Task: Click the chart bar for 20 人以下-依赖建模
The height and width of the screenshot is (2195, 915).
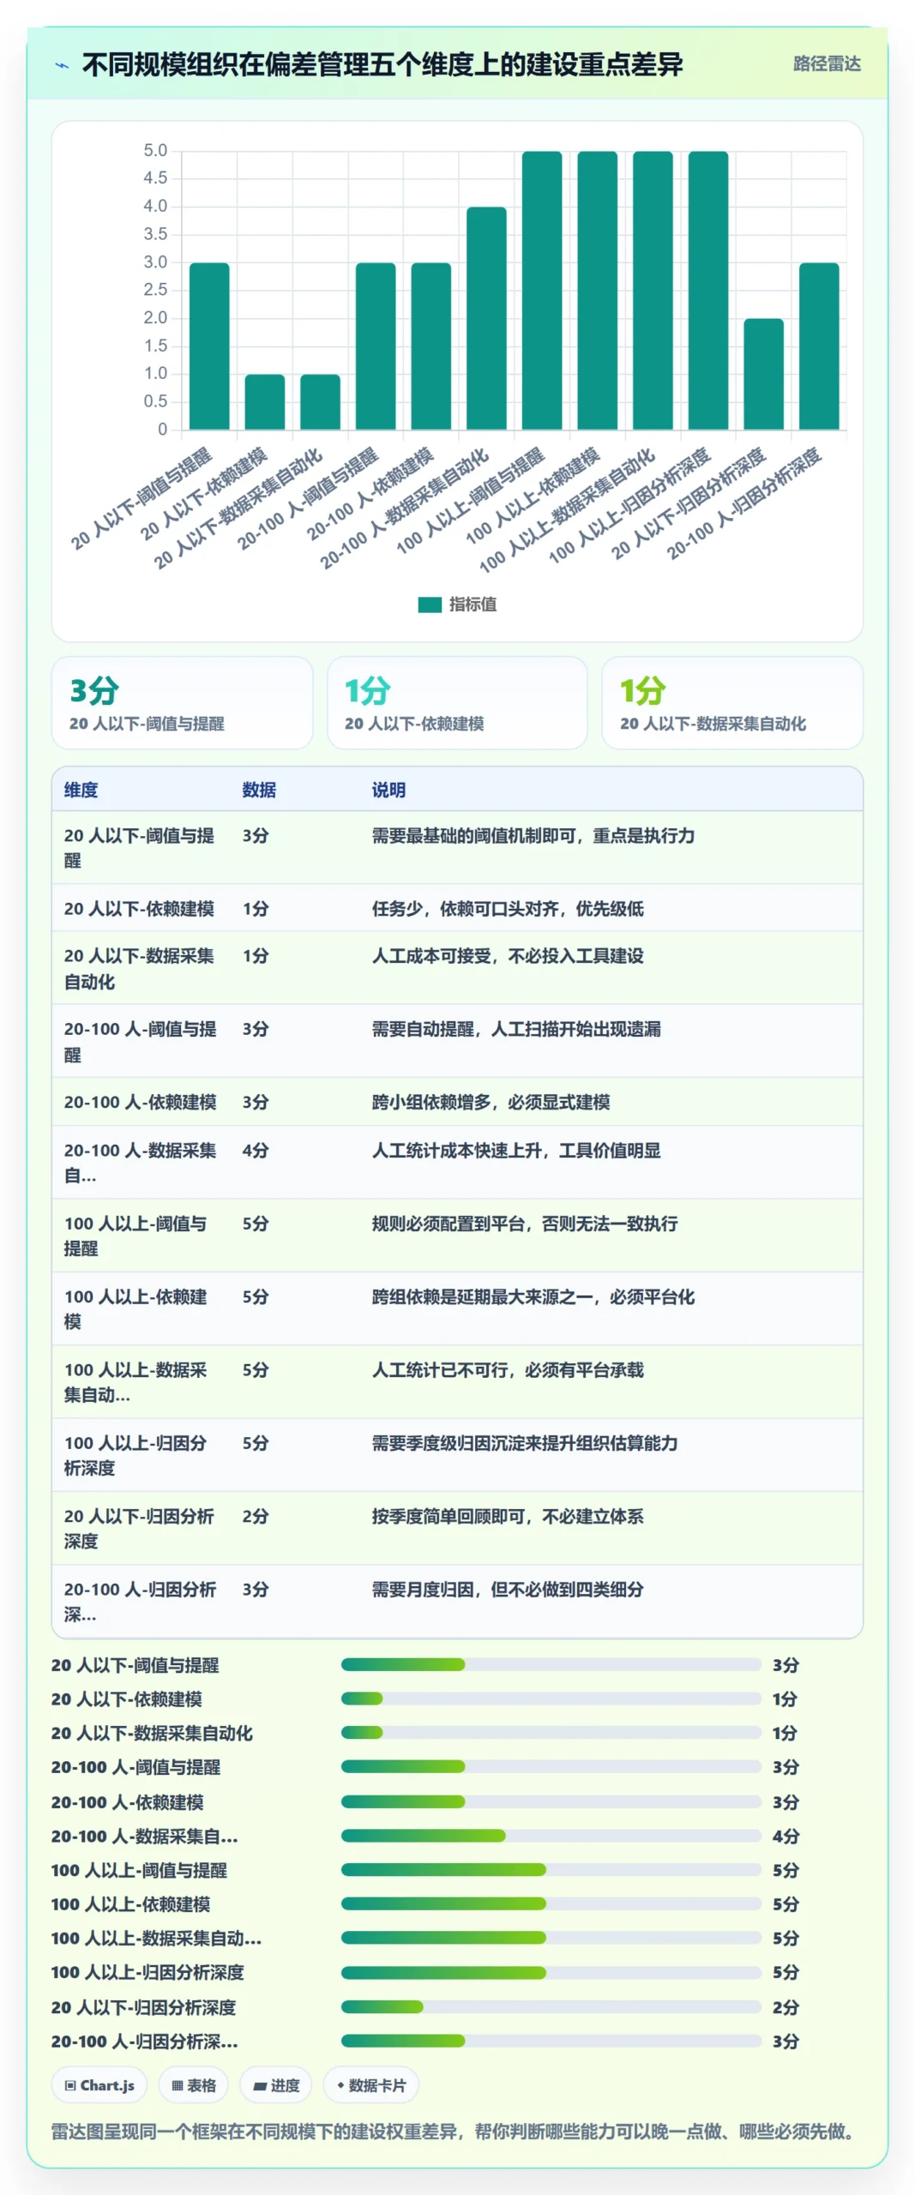Action: [x=265, y=402]
